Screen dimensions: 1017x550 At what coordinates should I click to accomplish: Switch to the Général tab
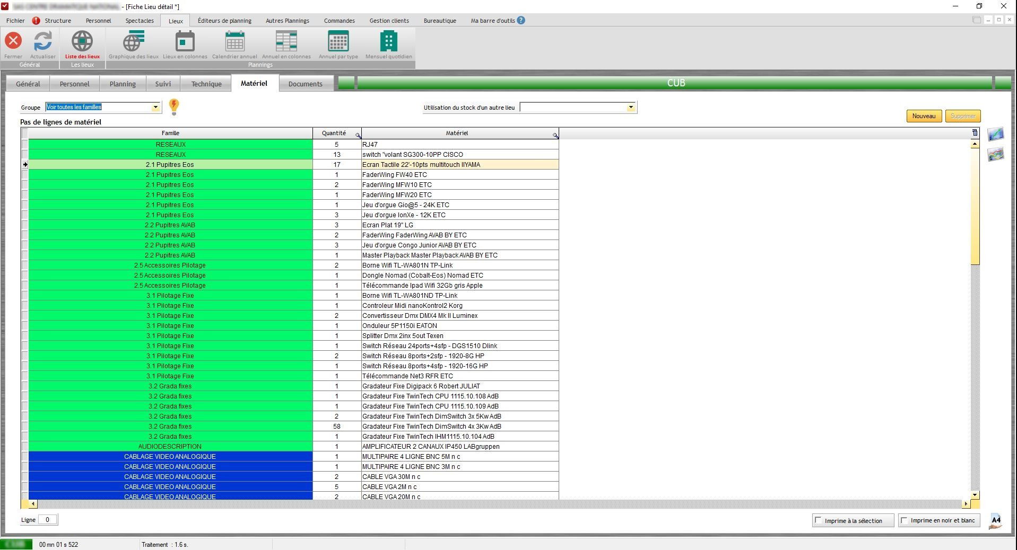tap(28, 84)
